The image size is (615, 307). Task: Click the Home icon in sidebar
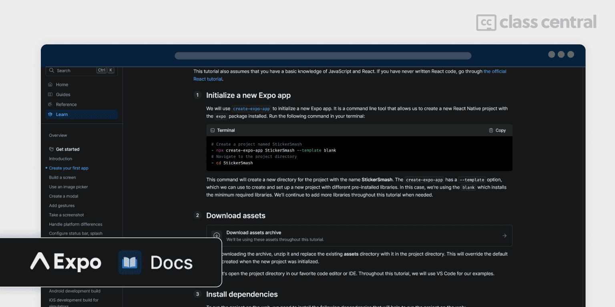tap(50, 85)
